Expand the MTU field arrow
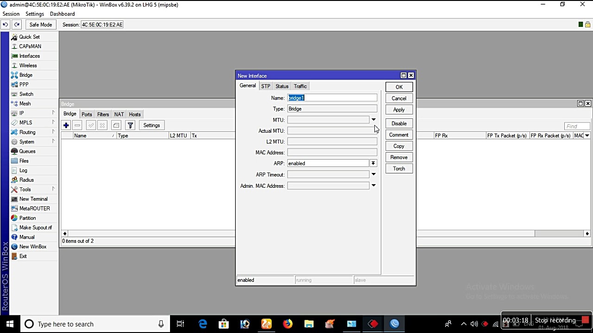Image resolution: width=593 pixels, height=333 pixels. [x=373, y=120]
